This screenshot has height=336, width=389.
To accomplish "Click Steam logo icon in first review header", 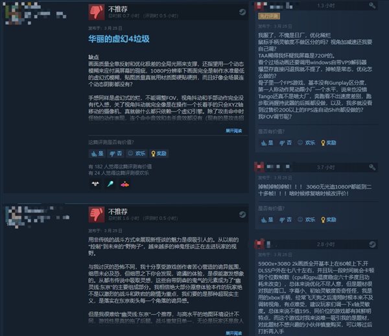I will coord(242,12).
